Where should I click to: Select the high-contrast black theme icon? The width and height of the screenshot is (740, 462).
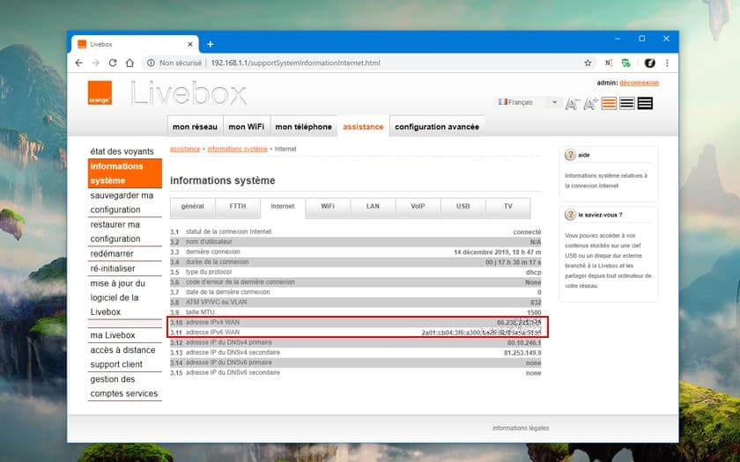pos(645,103)
